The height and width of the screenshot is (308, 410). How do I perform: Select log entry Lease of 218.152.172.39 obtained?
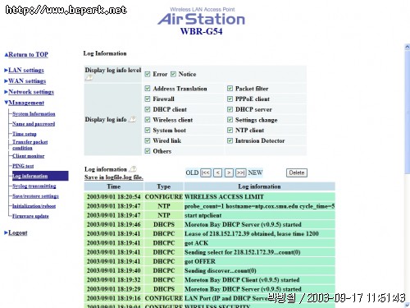pos(252,234)
